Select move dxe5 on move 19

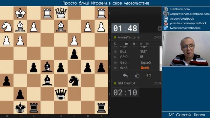click(x=123, y=68)
